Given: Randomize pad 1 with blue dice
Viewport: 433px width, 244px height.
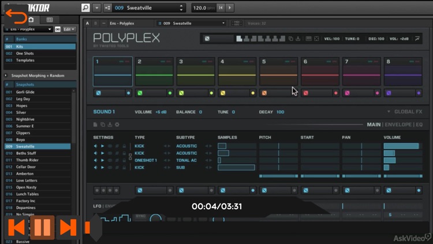Looking at the screenshot, I should [99, 93].
